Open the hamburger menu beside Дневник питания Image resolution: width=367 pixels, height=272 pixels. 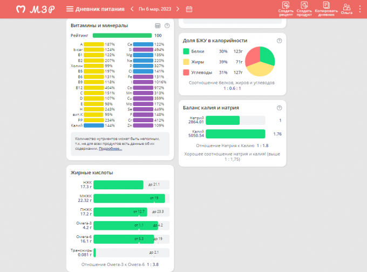(70, 9)
